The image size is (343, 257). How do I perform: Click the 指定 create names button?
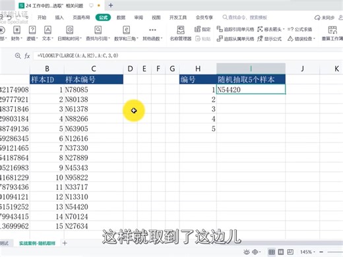coord(203,29)
